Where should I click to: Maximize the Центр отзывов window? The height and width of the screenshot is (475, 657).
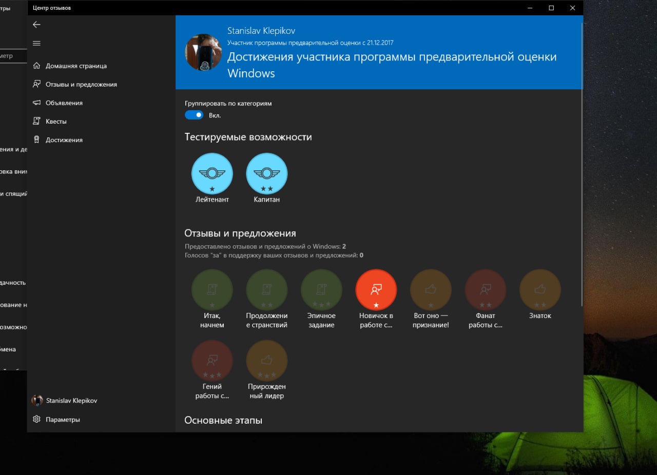click(x=551, y=8)
